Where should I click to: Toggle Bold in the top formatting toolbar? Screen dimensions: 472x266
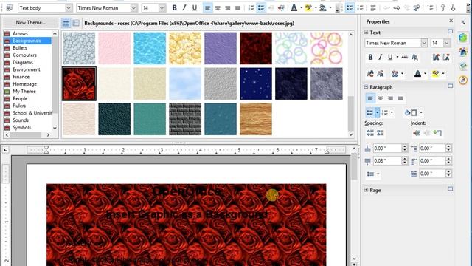pos(174,8)
